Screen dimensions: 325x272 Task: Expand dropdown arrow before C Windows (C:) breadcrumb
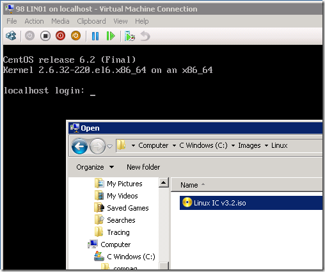pos(174,146)
